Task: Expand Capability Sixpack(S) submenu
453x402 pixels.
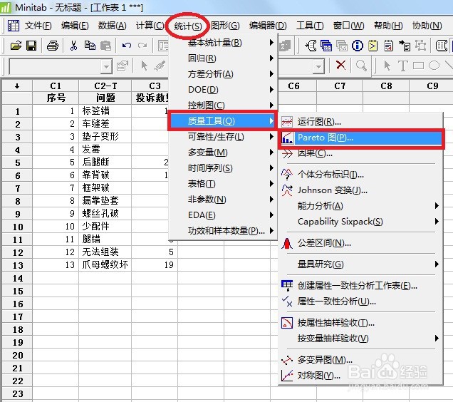Action: click(x=360, y=222)
